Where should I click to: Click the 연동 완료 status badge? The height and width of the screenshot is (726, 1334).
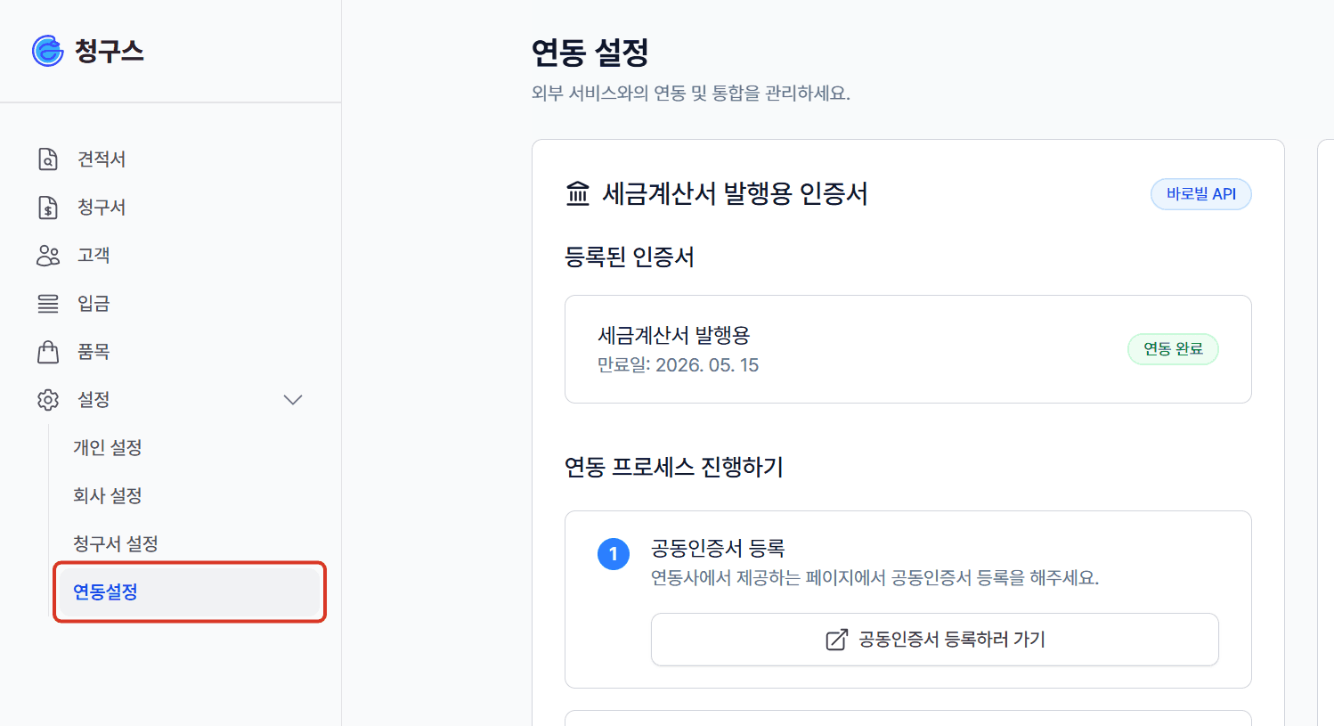coord(1173,349)
